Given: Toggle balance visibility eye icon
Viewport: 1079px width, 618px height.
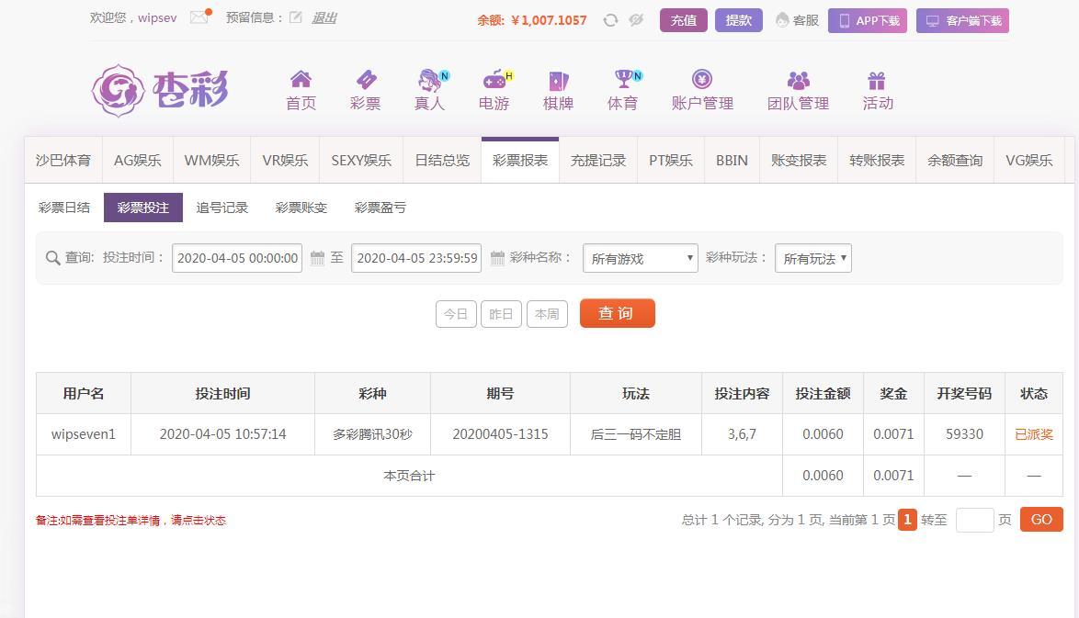Looking at the screenshot, I should pyautogui.click(x=636, y=20).
